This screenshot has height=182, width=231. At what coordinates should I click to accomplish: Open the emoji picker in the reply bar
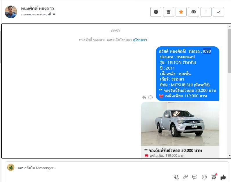pyautogui.click(x=204, y=177)
